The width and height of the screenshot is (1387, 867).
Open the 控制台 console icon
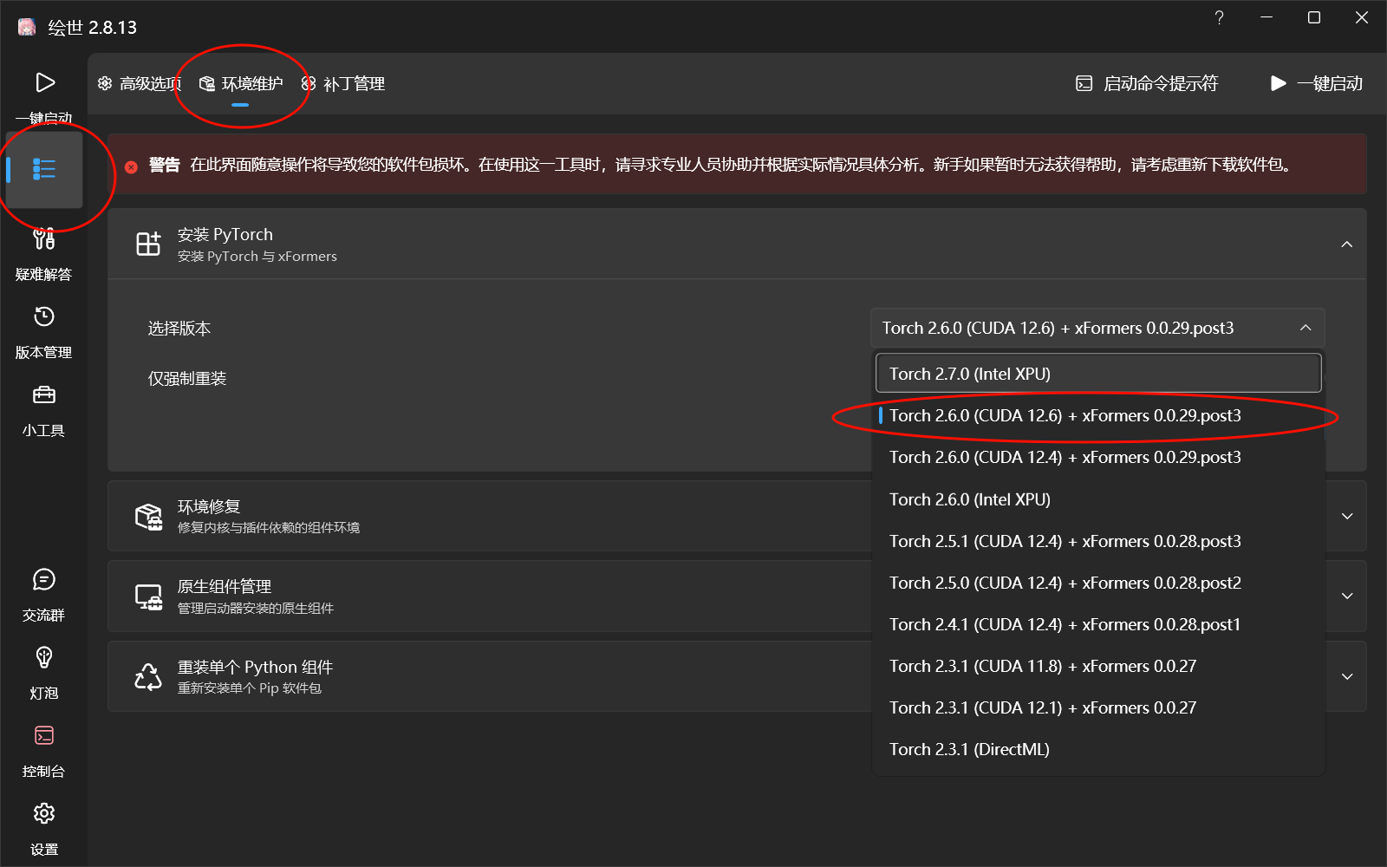coord(44,736)
